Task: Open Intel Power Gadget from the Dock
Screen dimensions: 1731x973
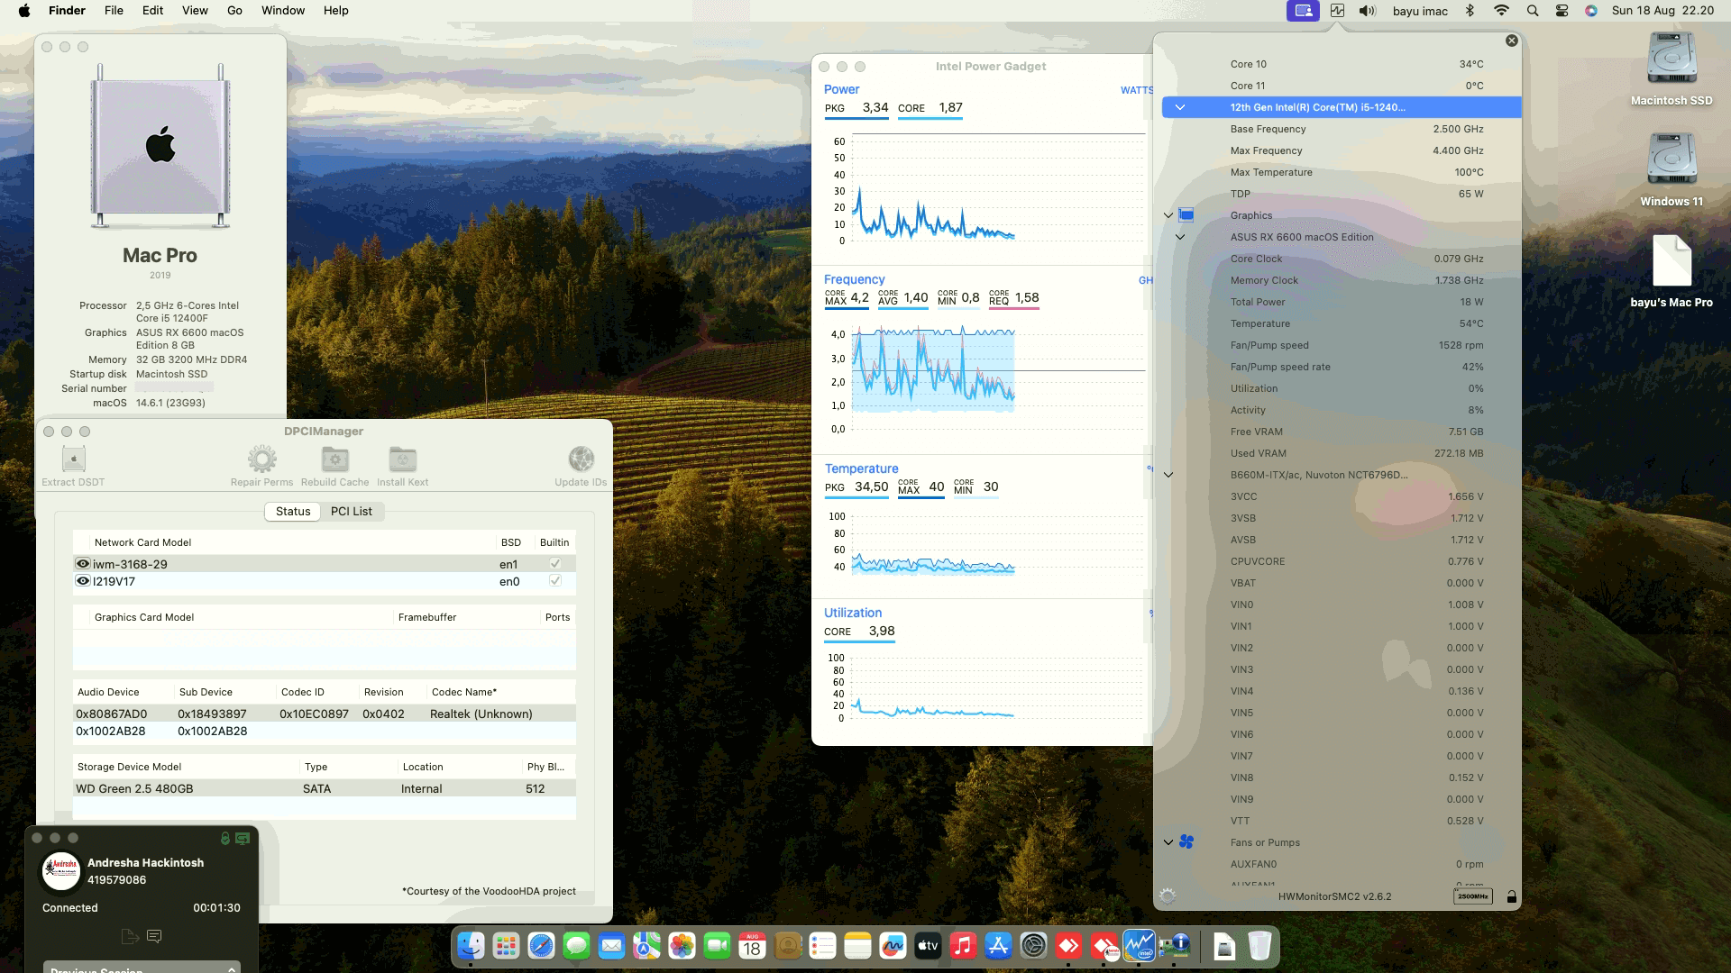Action: tap(1139, 946)
